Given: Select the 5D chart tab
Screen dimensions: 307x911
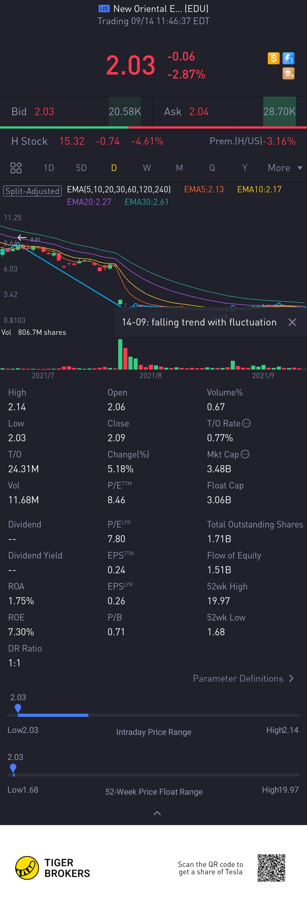Looking at the screenshot, I should tap(81, 168).
